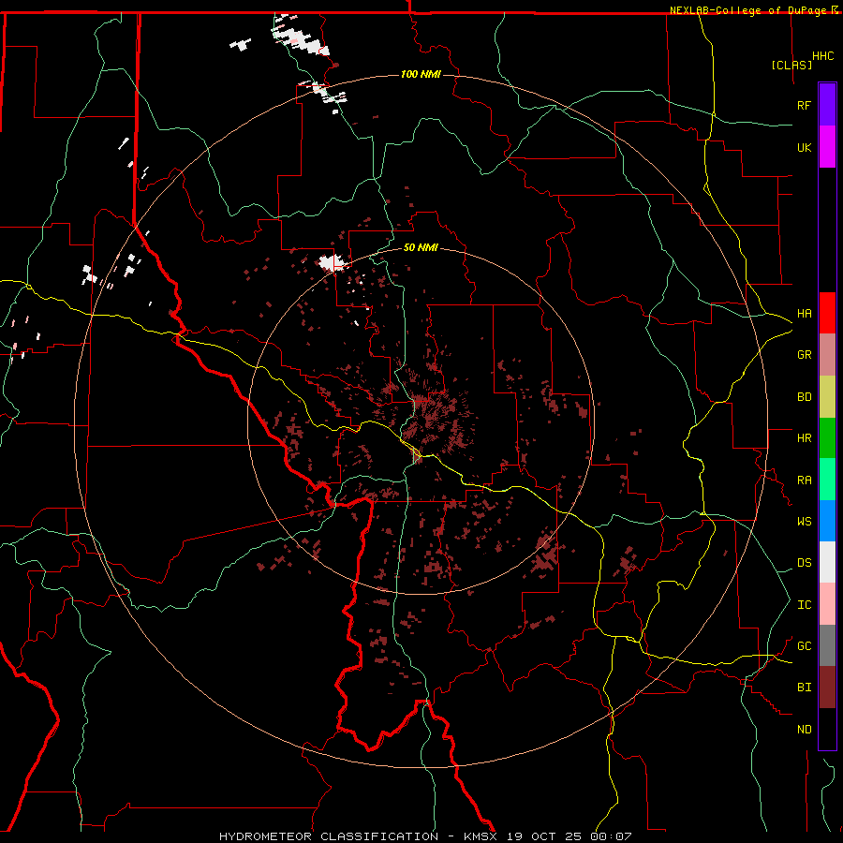843x843 pixels.
Task: Click the IC light pink legend color block
Action: click(x=827, y=604)
